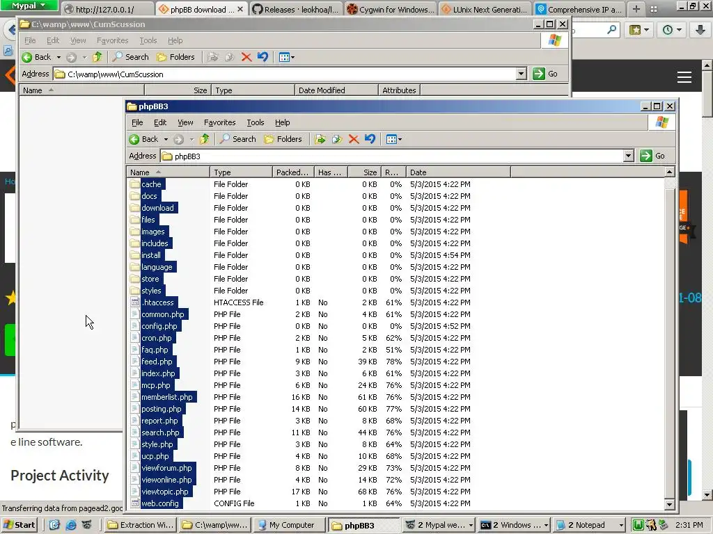Select the language folder row

[300, 266]
